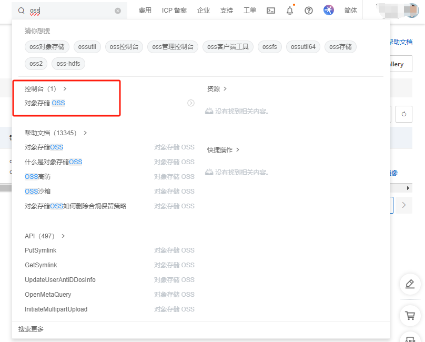This screenshot has width=425, height=342.
Task: Open doc 对象存储OSS如何删除合规保留策略
Action: click(x=76, y=206)
